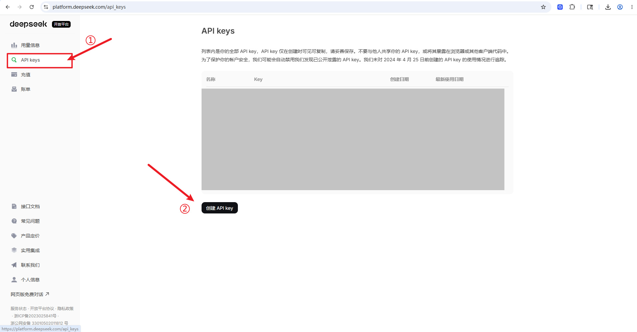
Task: Click the 账单 bill icon
Action: [14, 89]
